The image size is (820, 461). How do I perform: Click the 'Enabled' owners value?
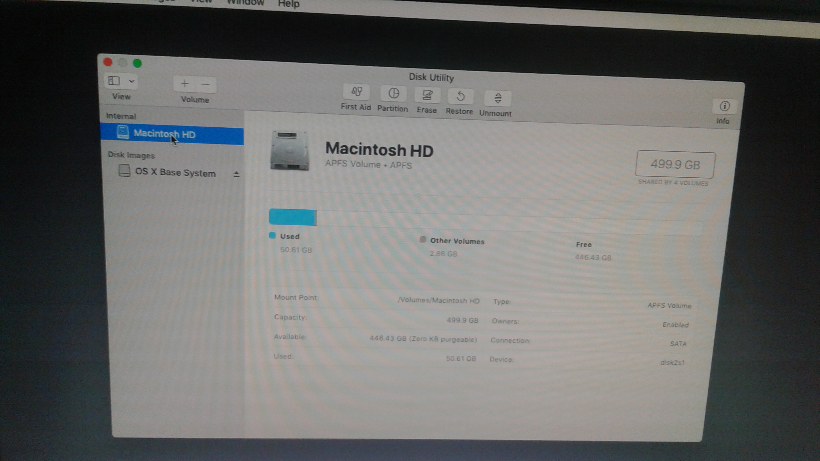(675, 325)
